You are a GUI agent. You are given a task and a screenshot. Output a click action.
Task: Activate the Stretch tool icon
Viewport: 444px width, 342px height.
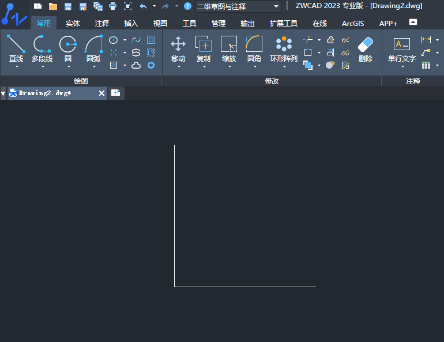click(308, 52)
